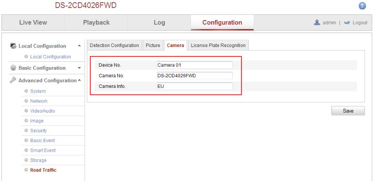The image size is (375, 181).
Task: Select the Detection Configuration tab
Action: 114,45
